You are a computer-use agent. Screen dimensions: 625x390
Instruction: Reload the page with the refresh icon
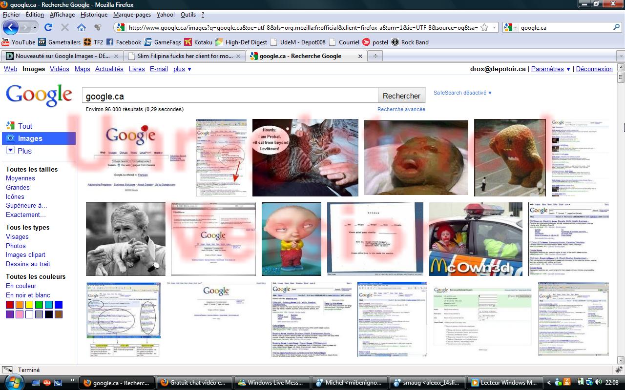pyautogui.click(x=48, y=27)
